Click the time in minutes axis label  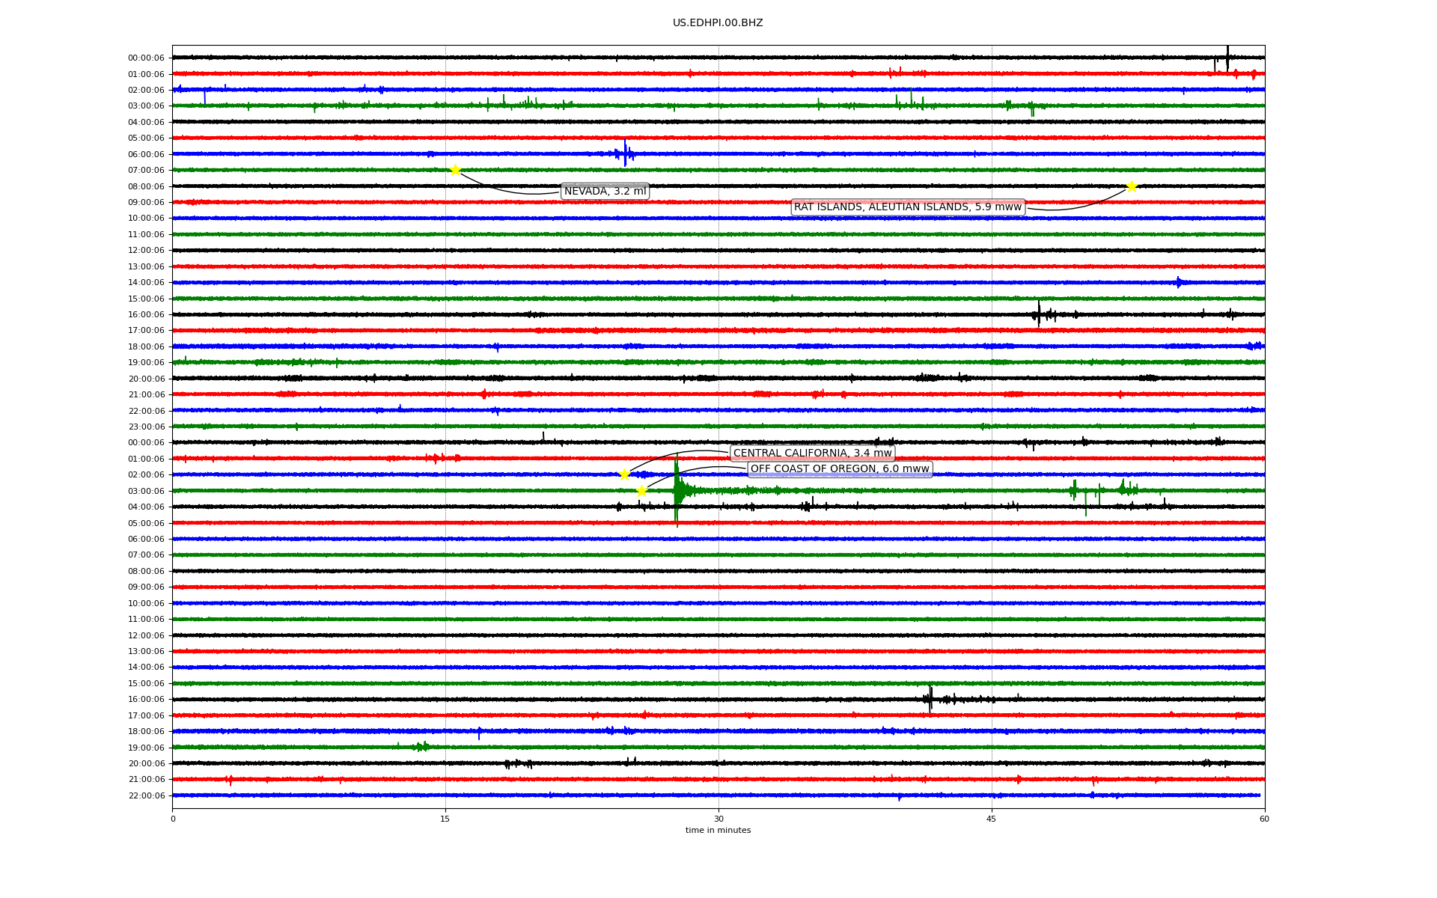717,830
